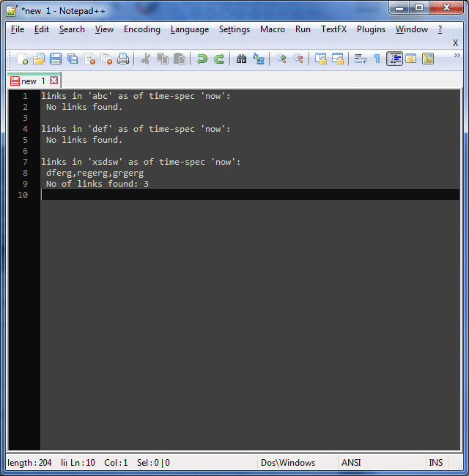Screen dimensions: 469x476
Task: Open the Settings menu
Action: tap(234, 29)
